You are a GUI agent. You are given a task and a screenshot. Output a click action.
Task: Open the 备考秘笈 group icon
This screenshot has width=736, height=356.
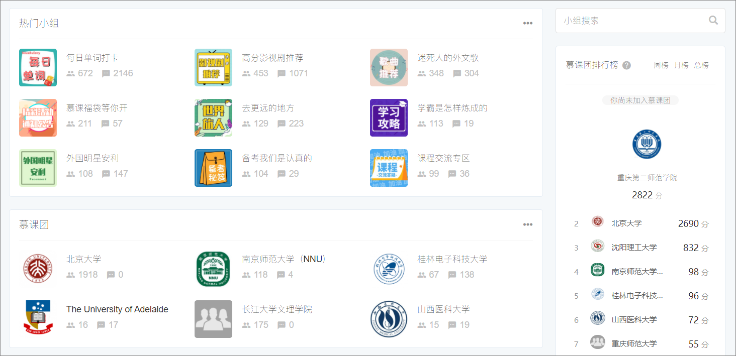point(213,168)
